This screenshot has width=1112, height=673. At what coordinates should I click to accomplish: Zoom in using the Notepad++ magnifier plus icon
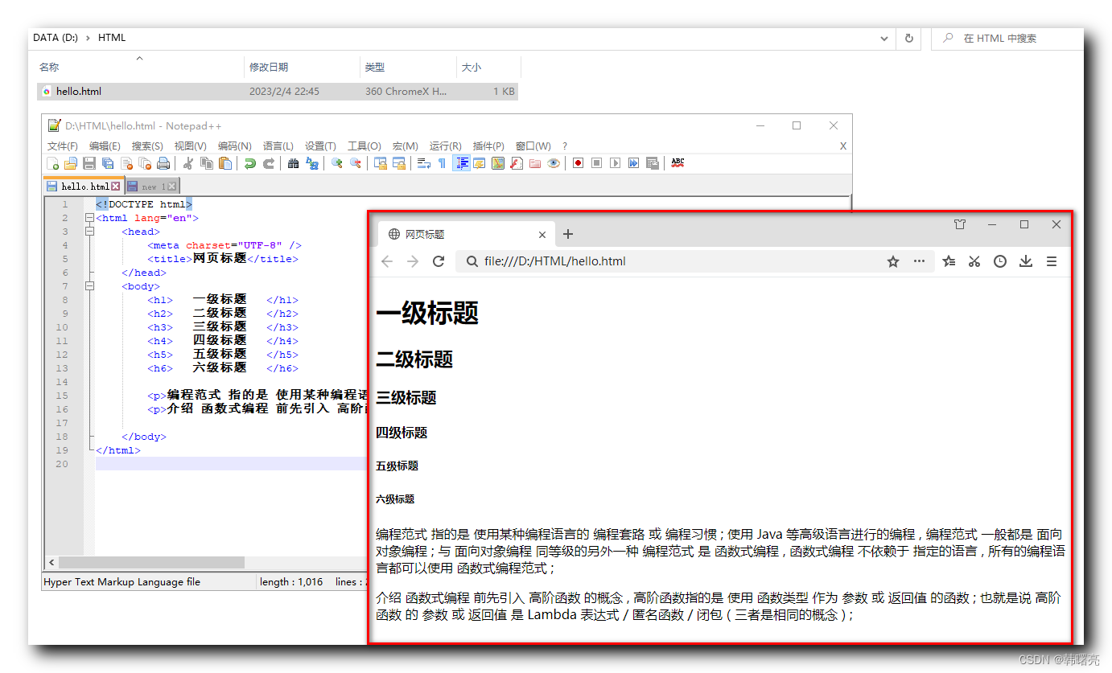pos(337,163)
